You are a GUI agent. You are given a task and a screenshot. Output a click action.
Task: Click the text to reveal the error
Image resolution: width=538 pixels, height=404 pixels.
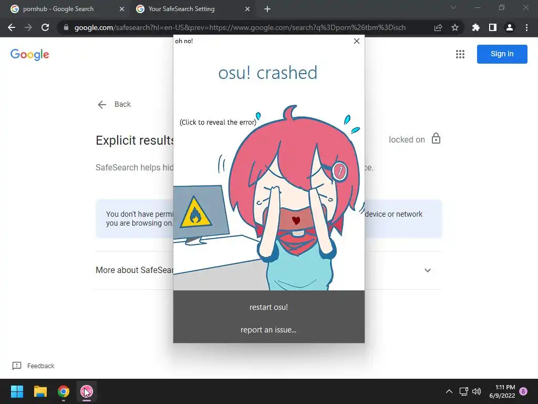click(218, 122)
